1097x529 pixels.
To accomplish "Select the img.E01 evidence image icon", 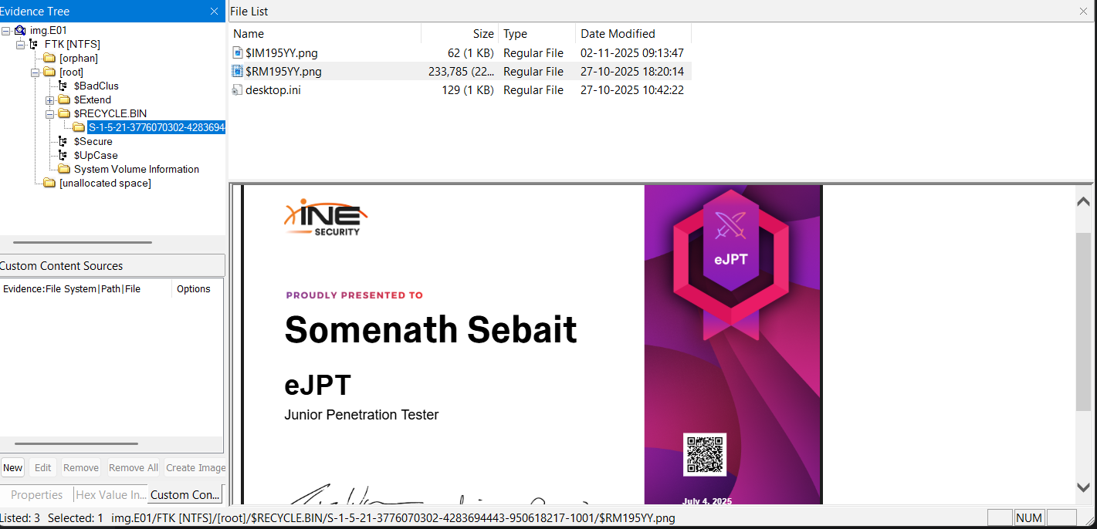I will (20, 30).
